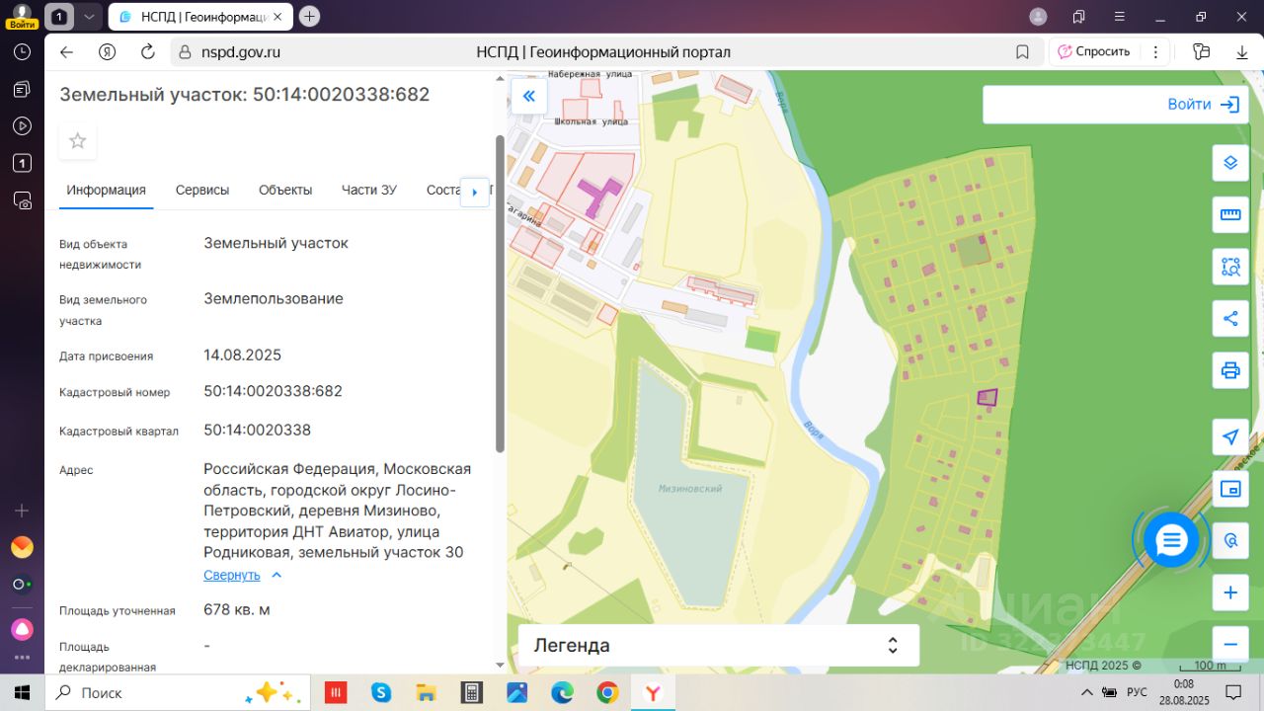Image resolution: width=1264 pixels, height=711 pixels.
Task: Open the map layers panel
Action: click(x=1230, y=163)
